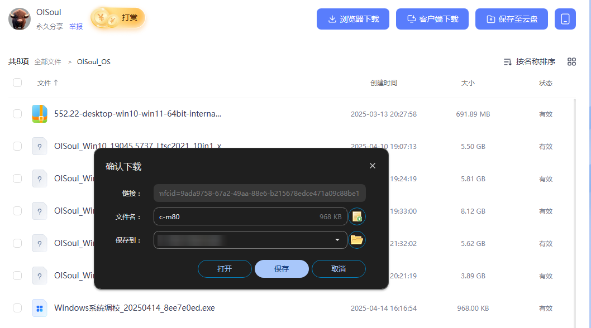591x328 pixels.
Task: Click 创建时间 column header
Action: tap(384, 83)
